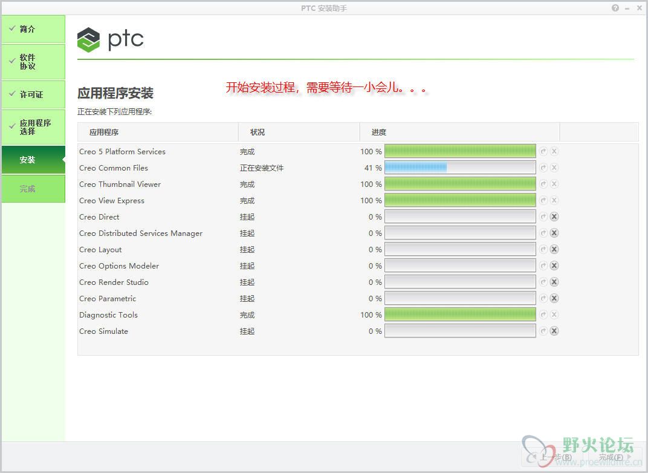Click the 正在安装文件 status text
648x473 pixels.
click(x=262, y=168)
